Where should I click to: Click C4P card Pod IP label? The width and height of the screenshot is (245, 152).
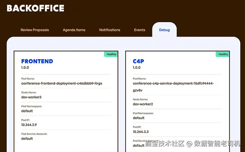click(x=137, y=127)
